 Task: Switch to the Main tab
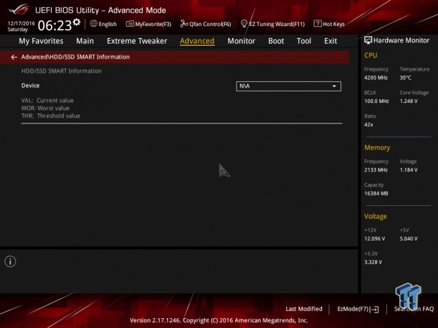pyautogui.click(x=85, y=41)
